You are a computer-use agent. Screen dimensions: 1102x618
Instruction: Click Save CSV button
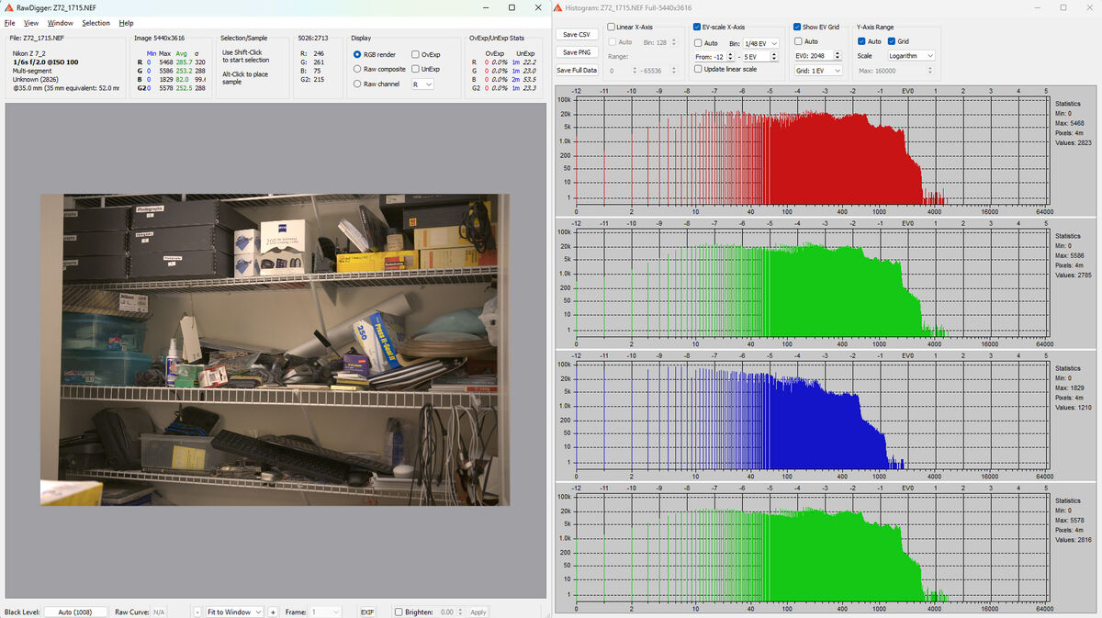tap(577, 34)
